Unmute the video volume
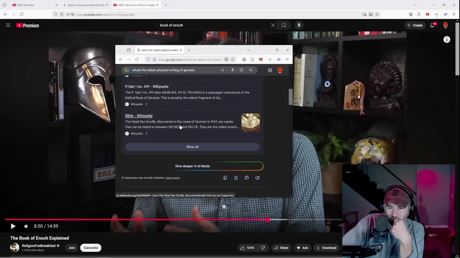This screenshot has height=258, width=460. [26, 226]
